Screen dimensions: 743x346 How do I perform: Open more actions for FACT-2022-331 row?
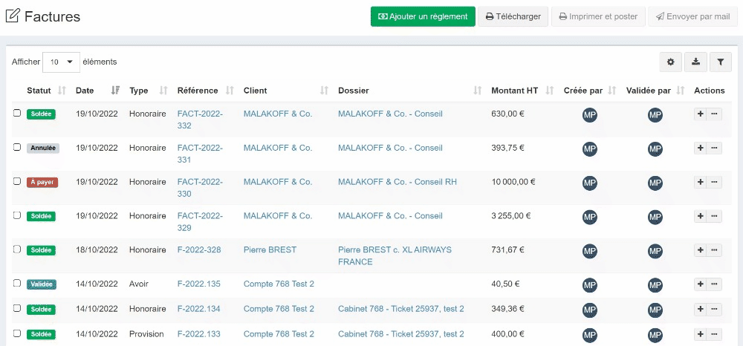point(714,148)
